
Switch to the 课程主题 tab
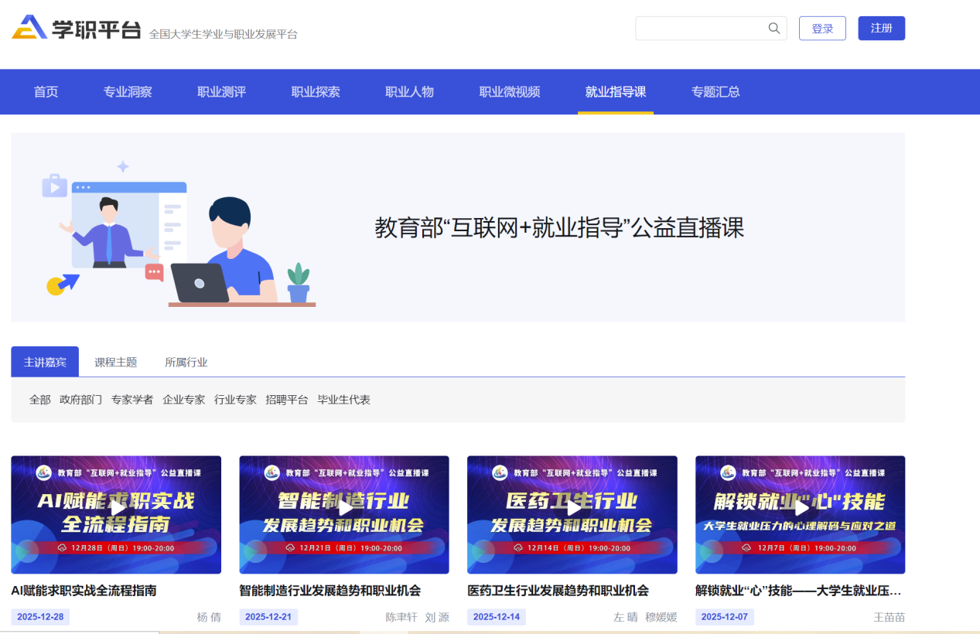tap(115, 362)
